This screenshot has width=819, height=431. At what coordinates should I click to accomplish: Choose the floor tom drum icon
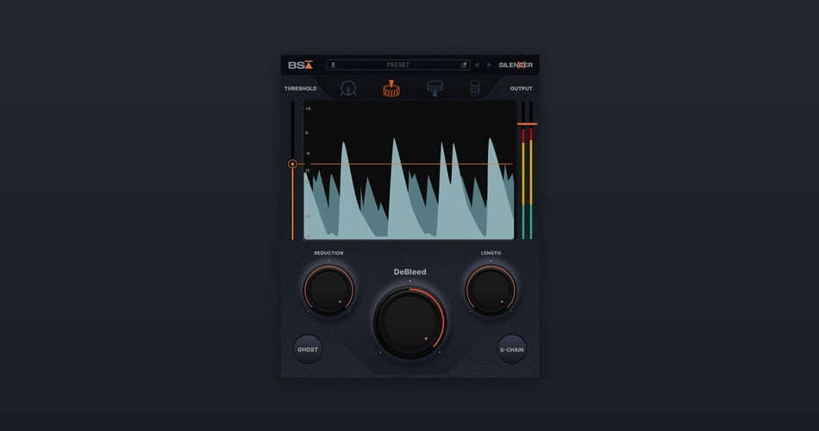pos(475,88)
